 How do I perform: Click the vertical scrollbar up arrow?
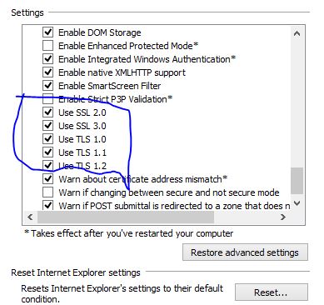click(297, 33)
